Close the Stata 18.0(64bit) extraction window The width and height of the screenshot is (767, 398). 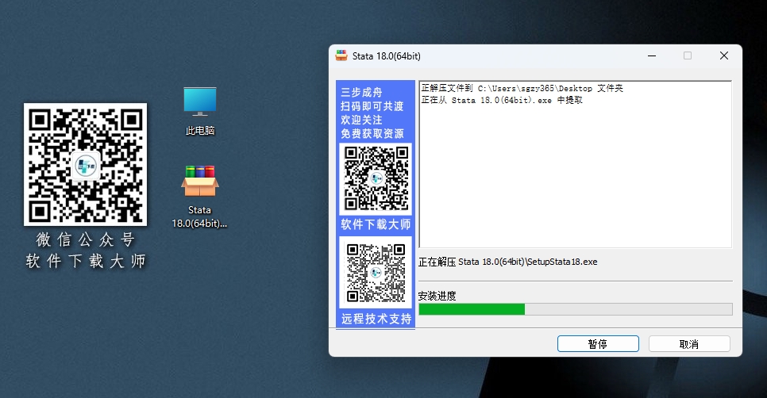click(724, 55)
